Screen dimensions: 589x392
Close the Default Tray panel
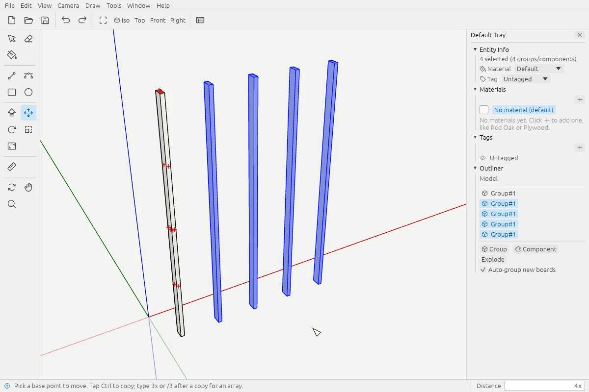pyautogui.click(x=580, y=35)
